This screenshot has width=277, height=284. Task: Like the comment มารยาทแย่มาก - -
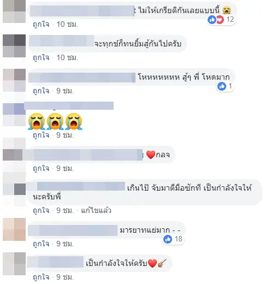(41, 244)
